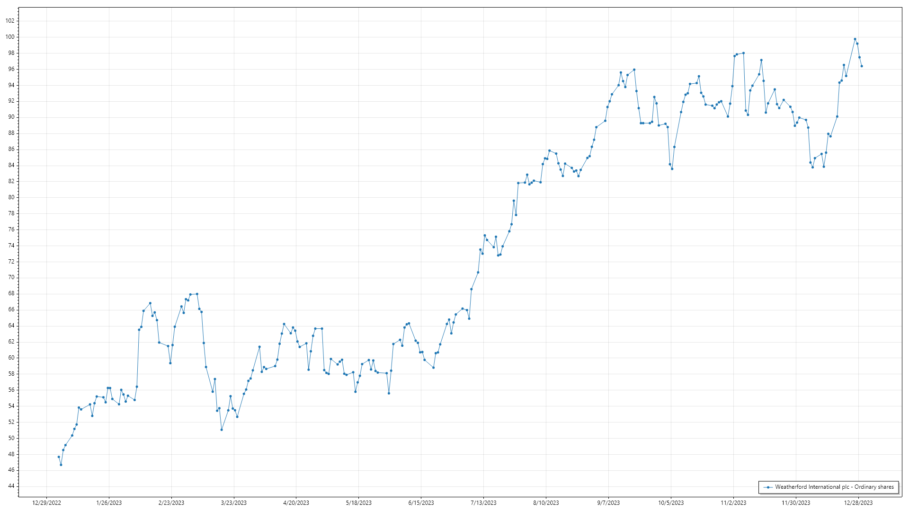Click the 7/13/2023 x-axis date label
This screenshot has height=511, width=909.
click(x=483, y=503)
